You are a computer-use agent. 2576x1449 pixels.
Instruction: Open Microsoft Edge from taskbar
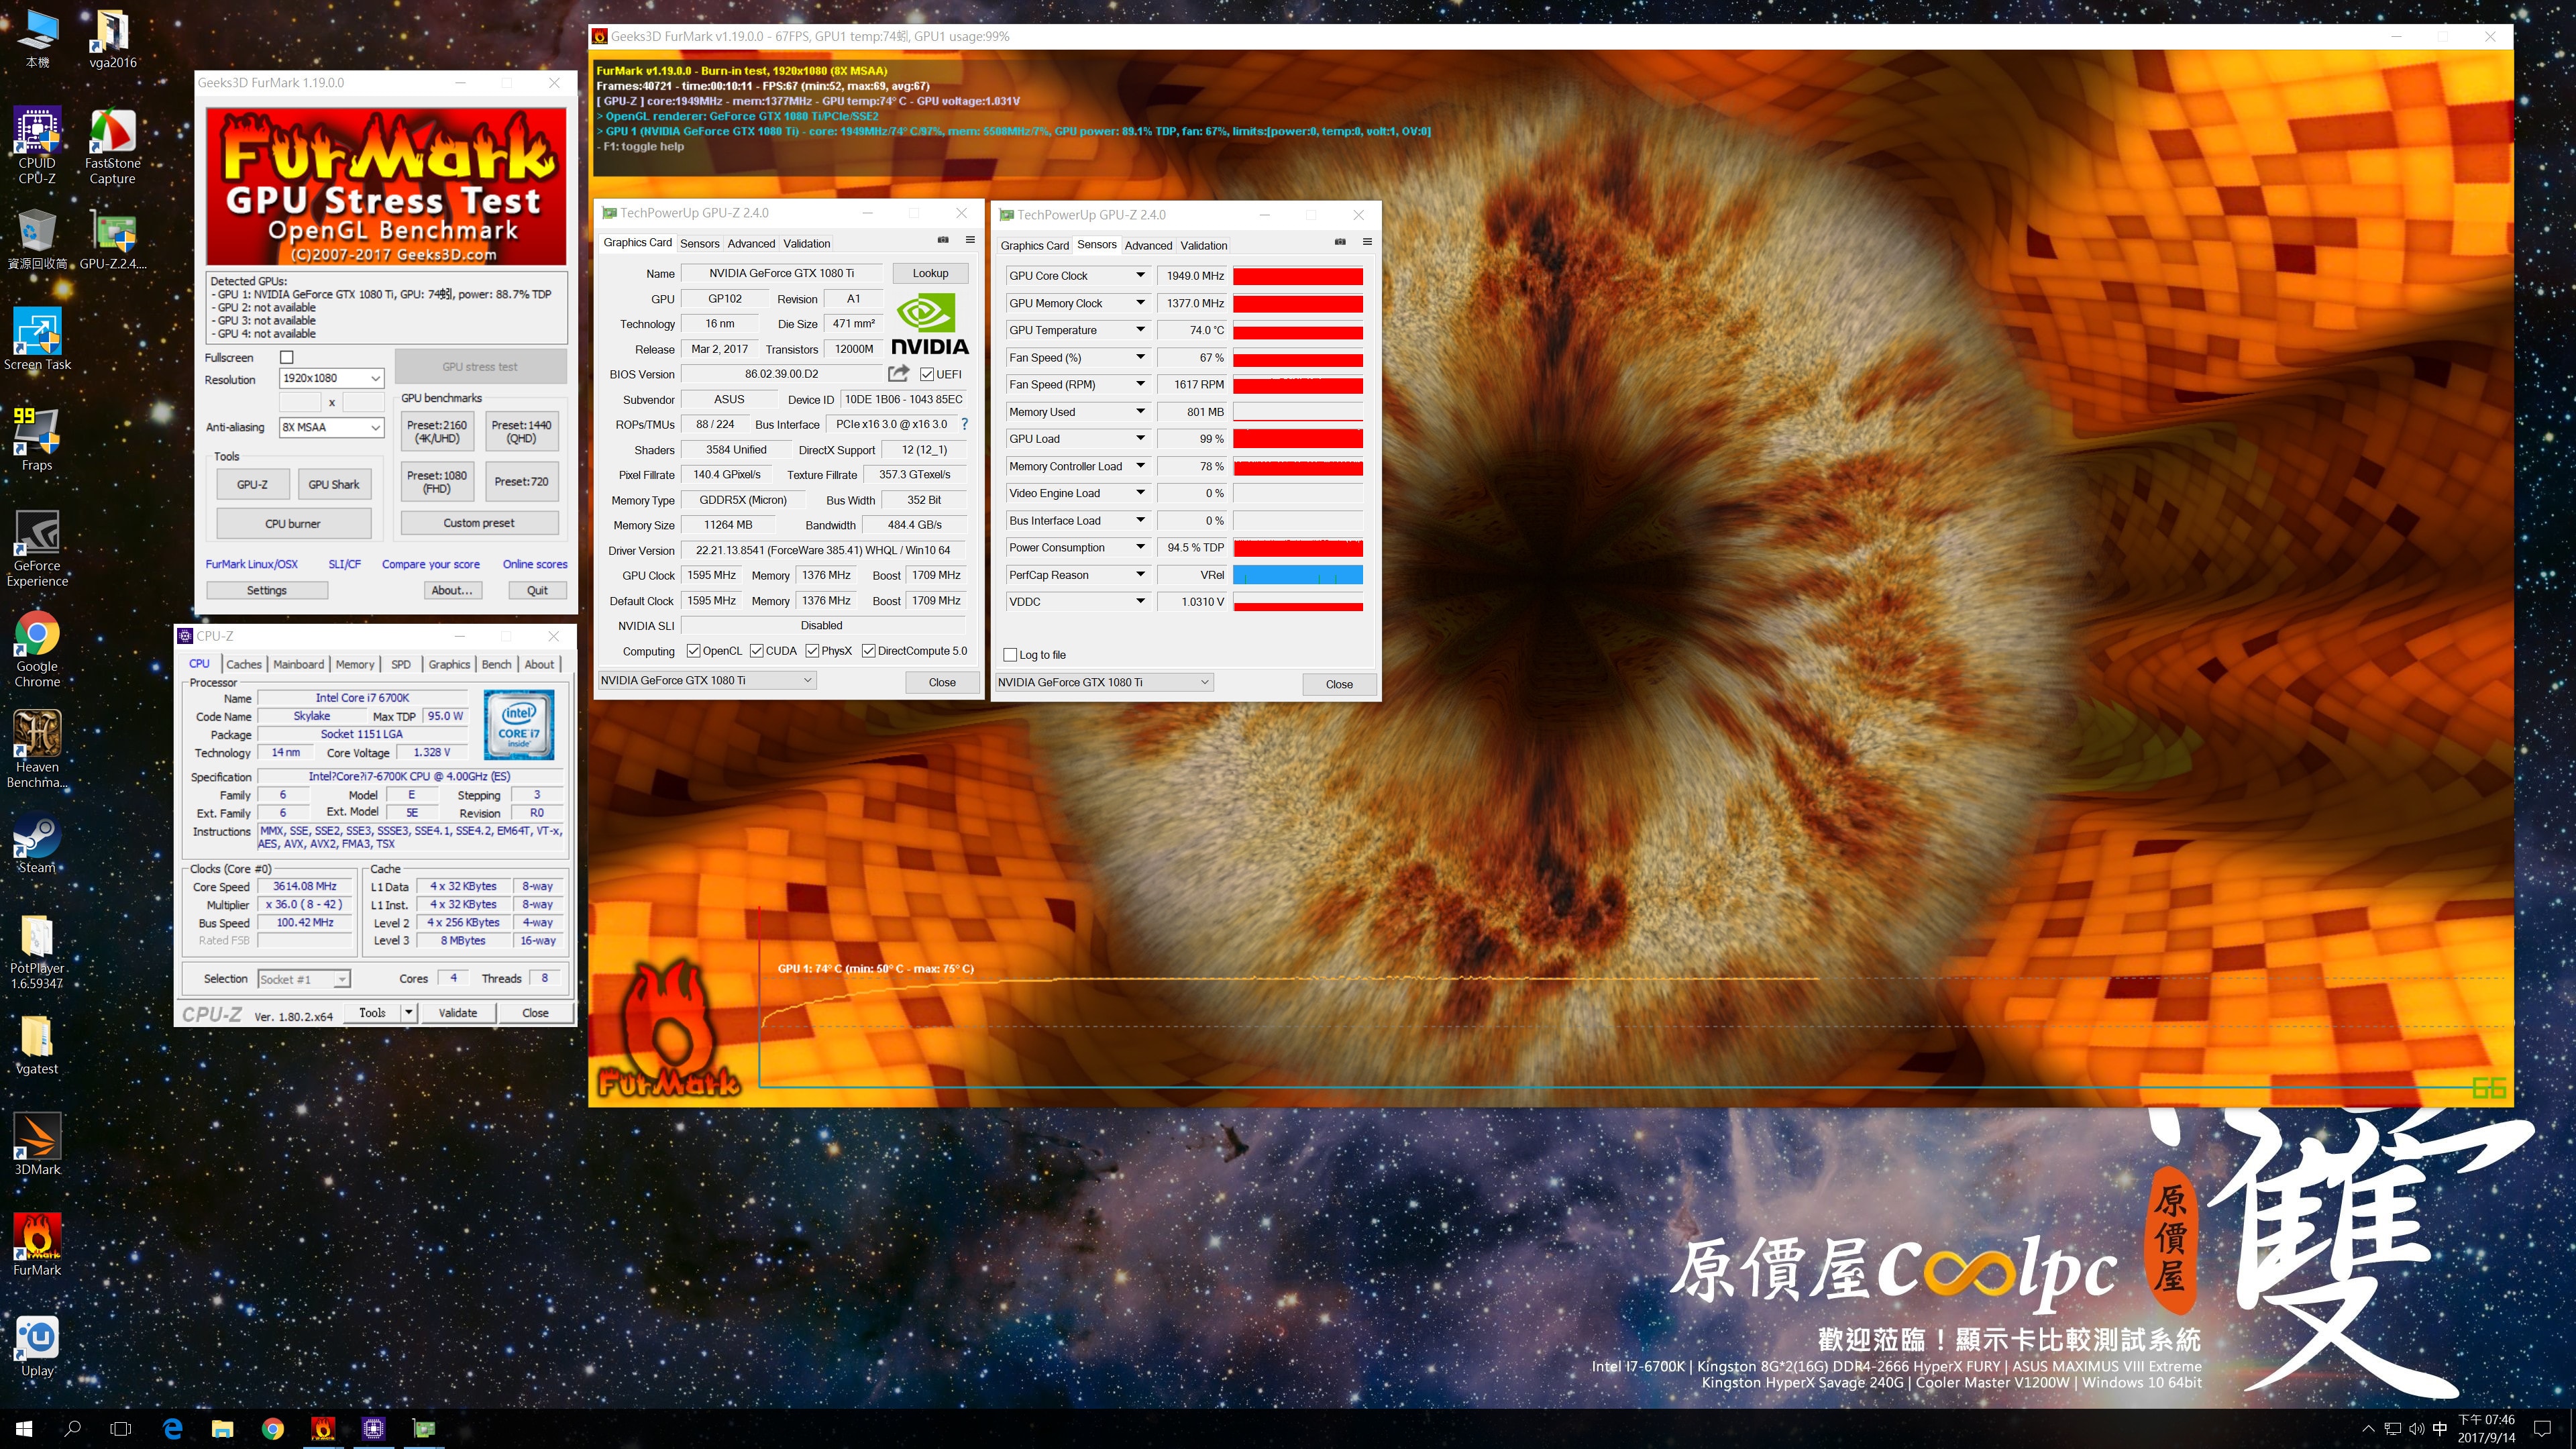pyautogui.click(x=172, y=1429)
